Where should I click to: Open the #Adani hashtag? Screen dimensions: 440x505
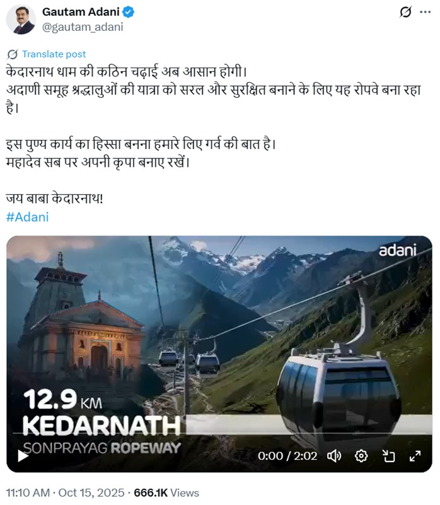(x=27, y=217)
